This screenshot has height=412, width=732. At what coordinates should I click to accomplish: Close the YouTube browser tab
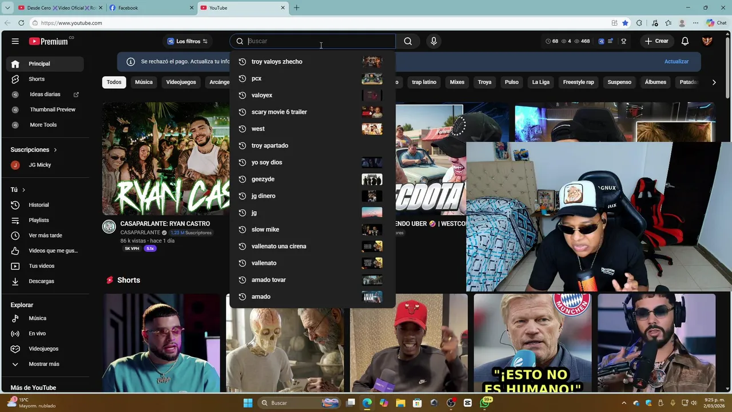click(283, 8)
